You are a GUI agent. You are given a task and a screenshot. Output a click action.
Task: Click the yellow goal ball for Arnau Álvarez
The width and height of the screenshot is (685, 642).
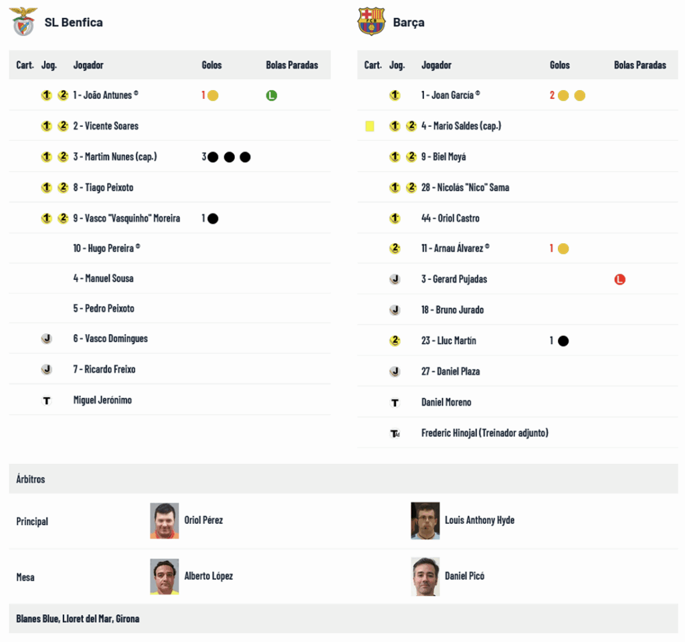tap(563, 249)
